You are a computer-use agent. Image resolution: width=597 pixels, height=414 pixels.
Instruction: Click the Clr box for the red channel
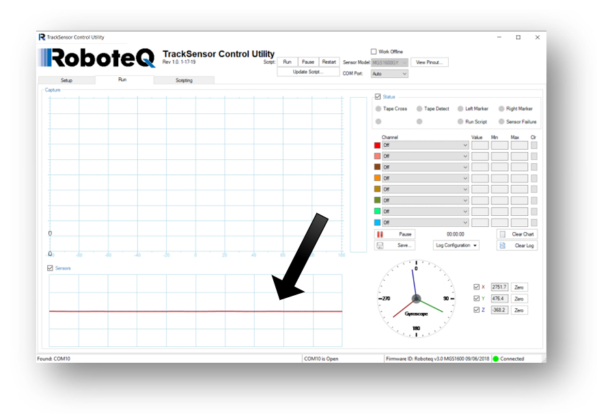[x=534, y=145]
